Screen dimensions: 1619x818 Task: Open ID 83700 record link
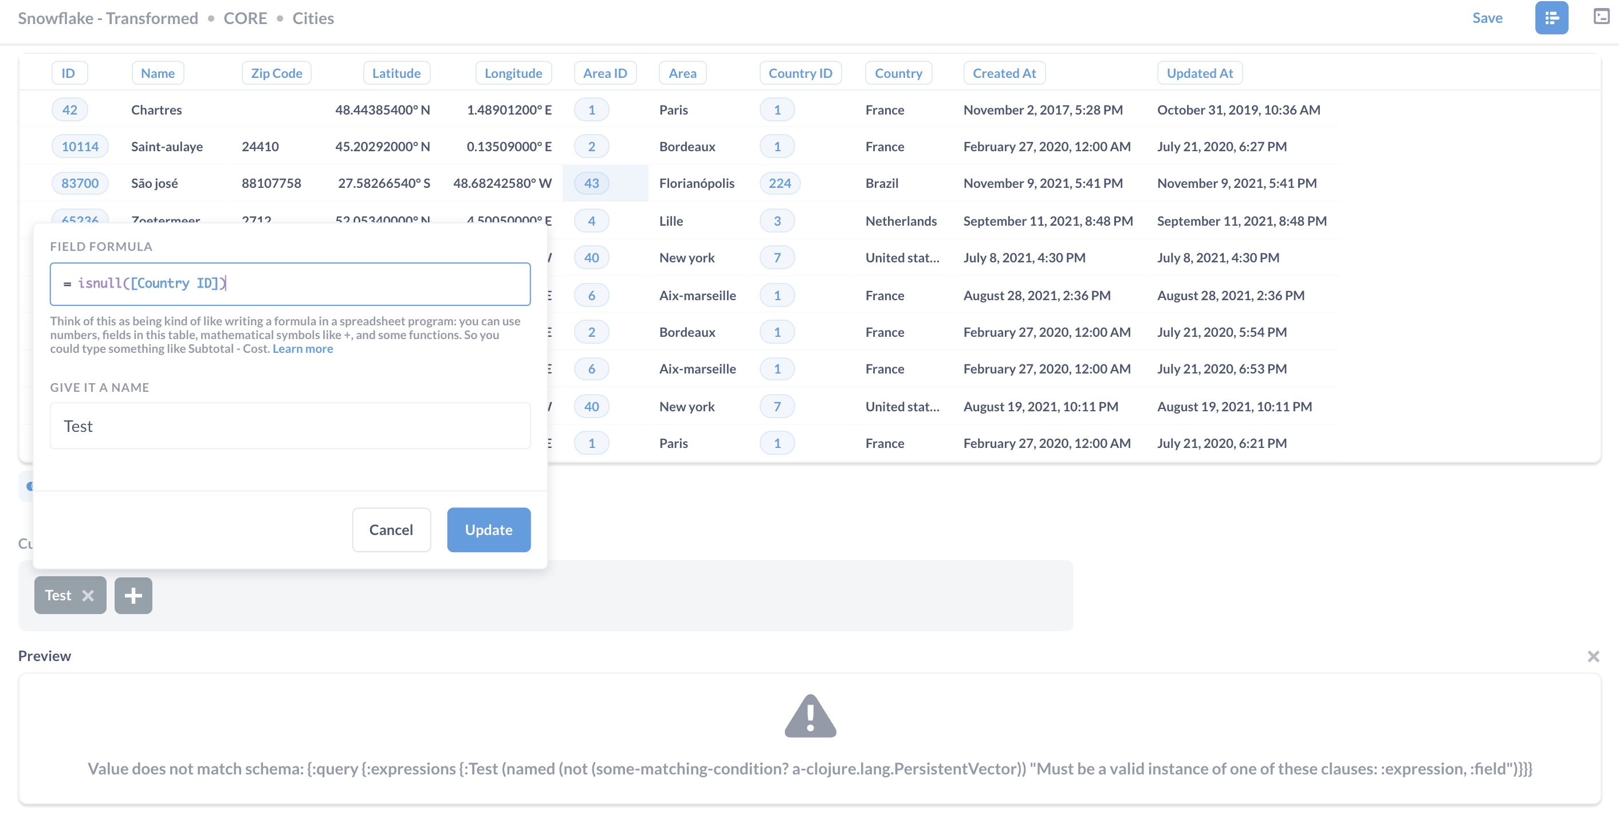click(80, 183)
